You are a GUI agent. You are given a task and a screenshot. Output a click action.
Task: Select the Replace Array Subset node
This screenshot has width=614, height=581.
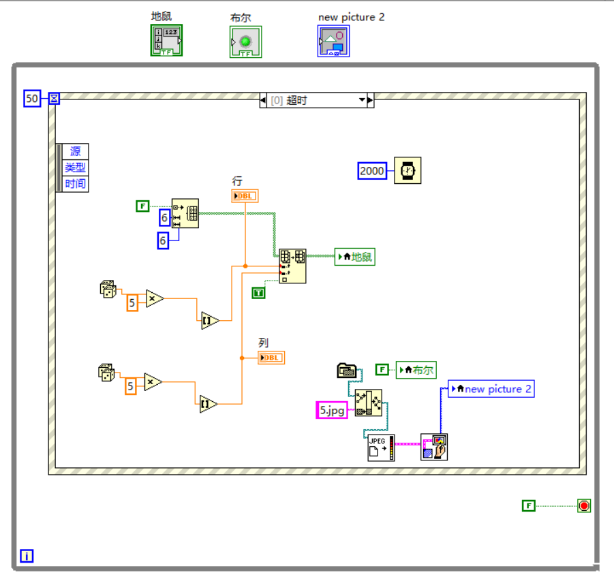tap(292, 264)
